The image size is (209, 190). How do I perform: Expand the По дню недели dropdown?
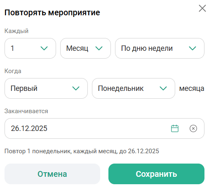point(160,48)
